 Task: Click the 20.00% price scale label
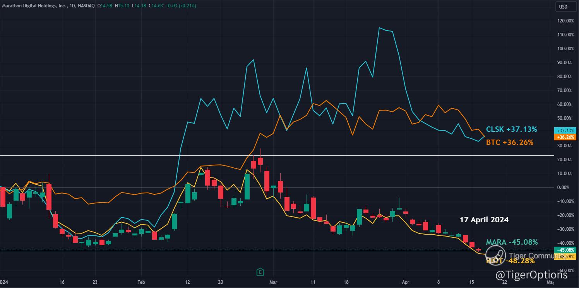(x=564, y=160)
